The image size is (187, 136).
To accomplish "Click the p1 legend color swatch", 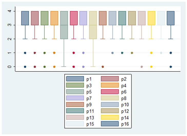I will point(75,79).
